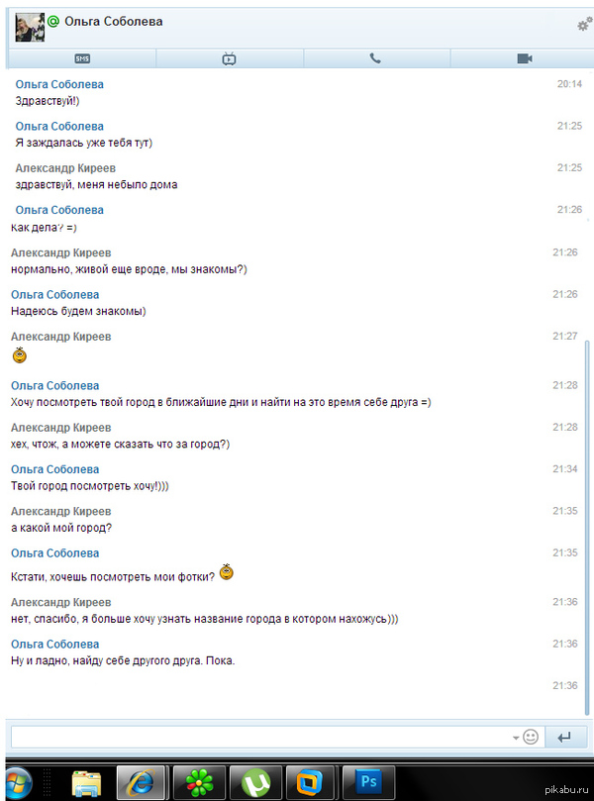Open the emoticon picker smiley face
This screenshot has height=801, width=594.
(x=531, y=737)
